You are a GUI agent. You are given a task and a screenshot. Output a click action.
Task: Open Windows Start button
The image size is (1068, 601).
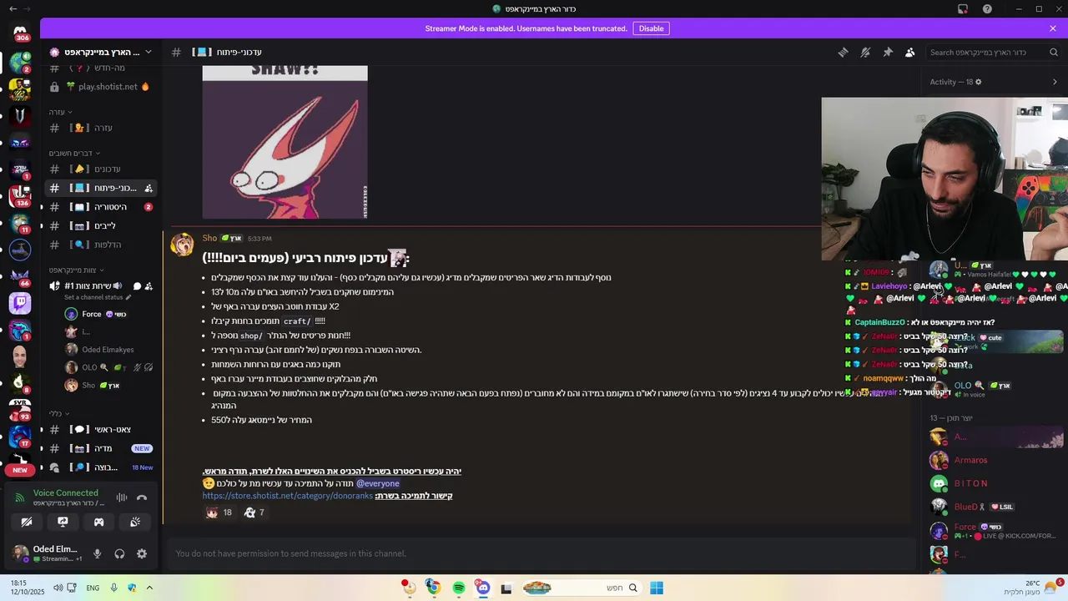point(657,588)
